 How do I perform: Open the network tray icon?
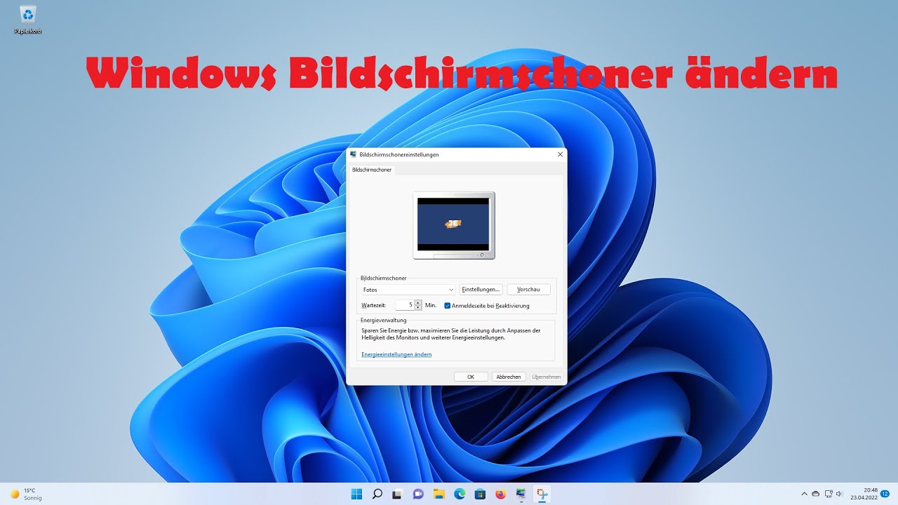(x=829, y=494)
